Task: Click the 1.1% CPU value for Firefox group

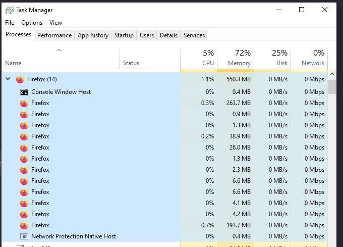Action: click(x=207, y=79)
